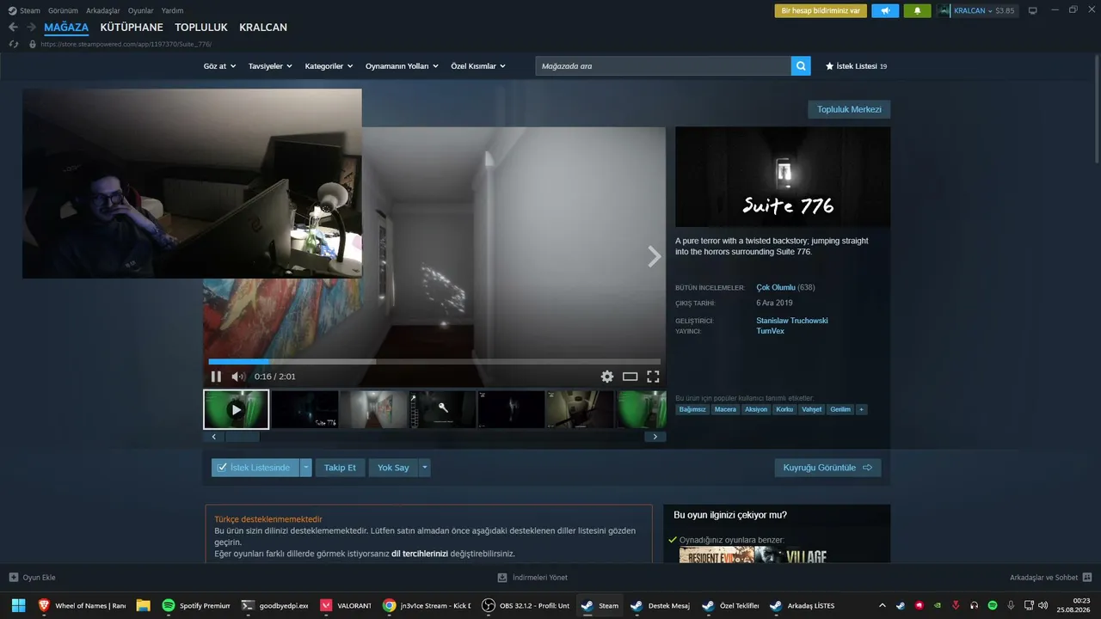Open the Stanislaw Truchowski developer link

pos(792,321)
